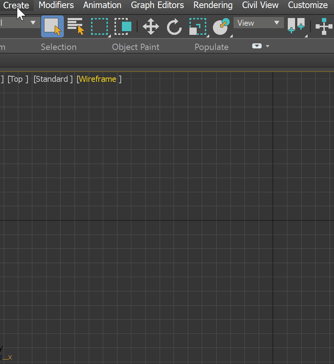Select the Select and Place tool

(221, 26)
